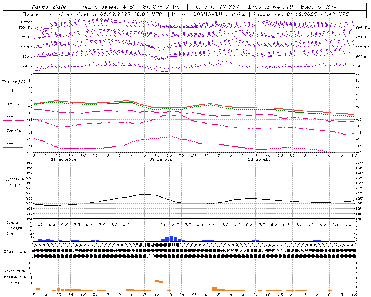The image size is (371, 297).
Task: Click the "0.6" precipitation total value
Action: [212, 225]
